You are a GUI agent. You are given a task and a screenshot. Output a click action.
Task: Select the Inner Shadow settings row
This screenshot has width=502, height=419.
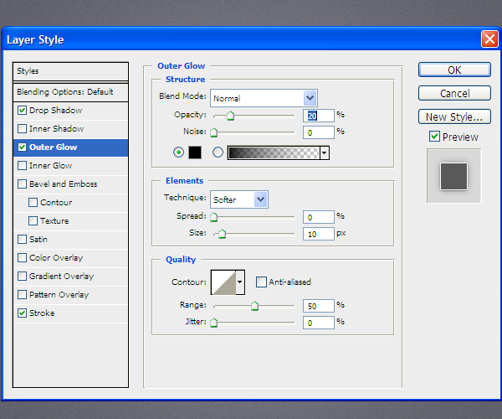click(71, 129)
